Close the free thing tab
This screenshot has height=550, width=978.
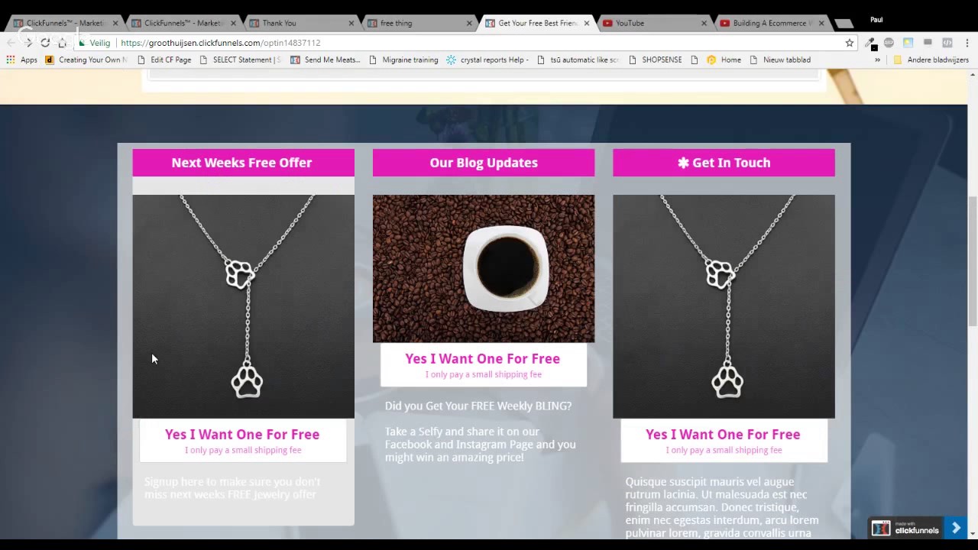pyautogui.click(x=468, y=23)
